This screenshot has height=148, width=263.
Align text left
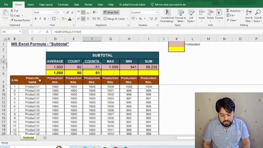coord(78,18)
